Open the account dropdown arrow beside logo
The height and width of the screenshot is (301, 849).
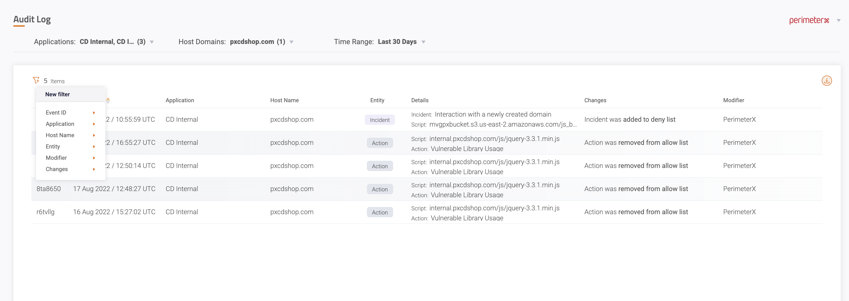click(838, 20)
